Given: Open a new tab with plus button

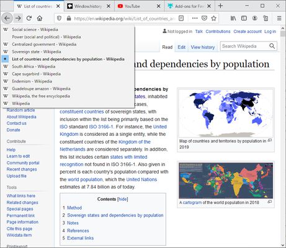Looking at the screenshot, I should (220, 6).
